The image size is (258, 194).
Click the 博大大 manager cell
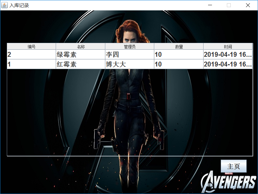[x=130, y=64]
